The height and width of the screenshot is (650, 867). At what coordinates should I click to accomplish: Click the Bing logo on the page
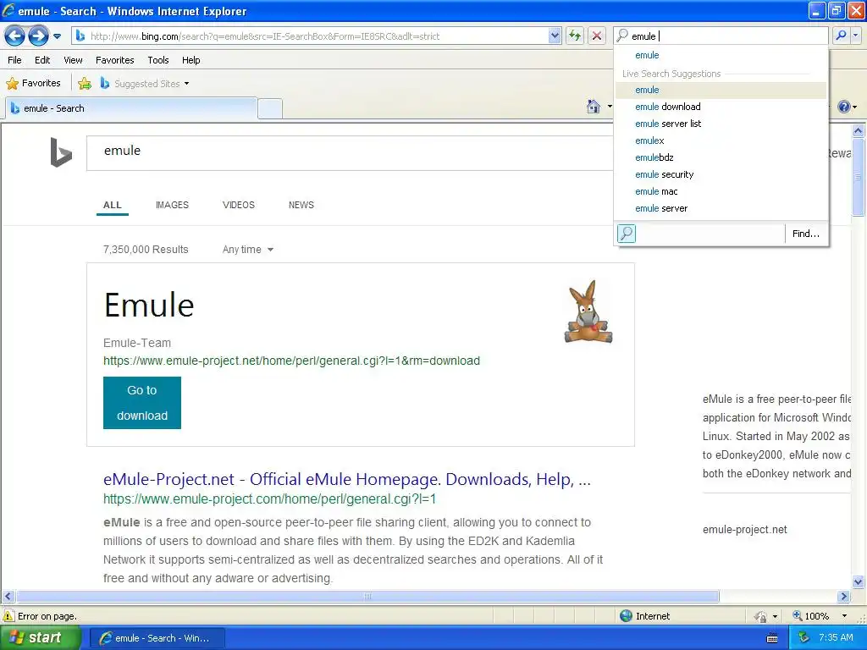(61, 152)
